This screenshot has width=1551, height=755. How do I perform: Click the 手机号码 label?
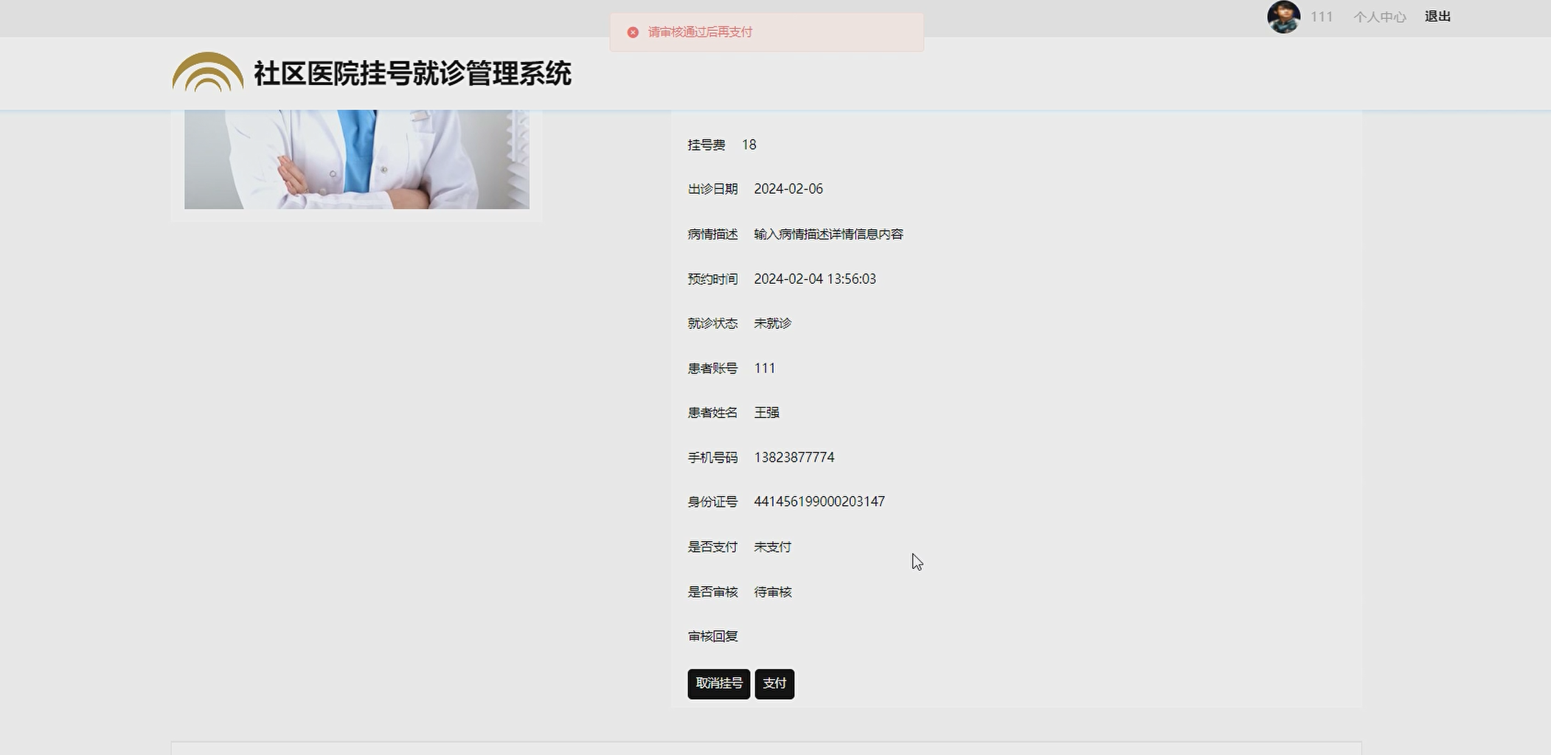[x=713, y=458]
